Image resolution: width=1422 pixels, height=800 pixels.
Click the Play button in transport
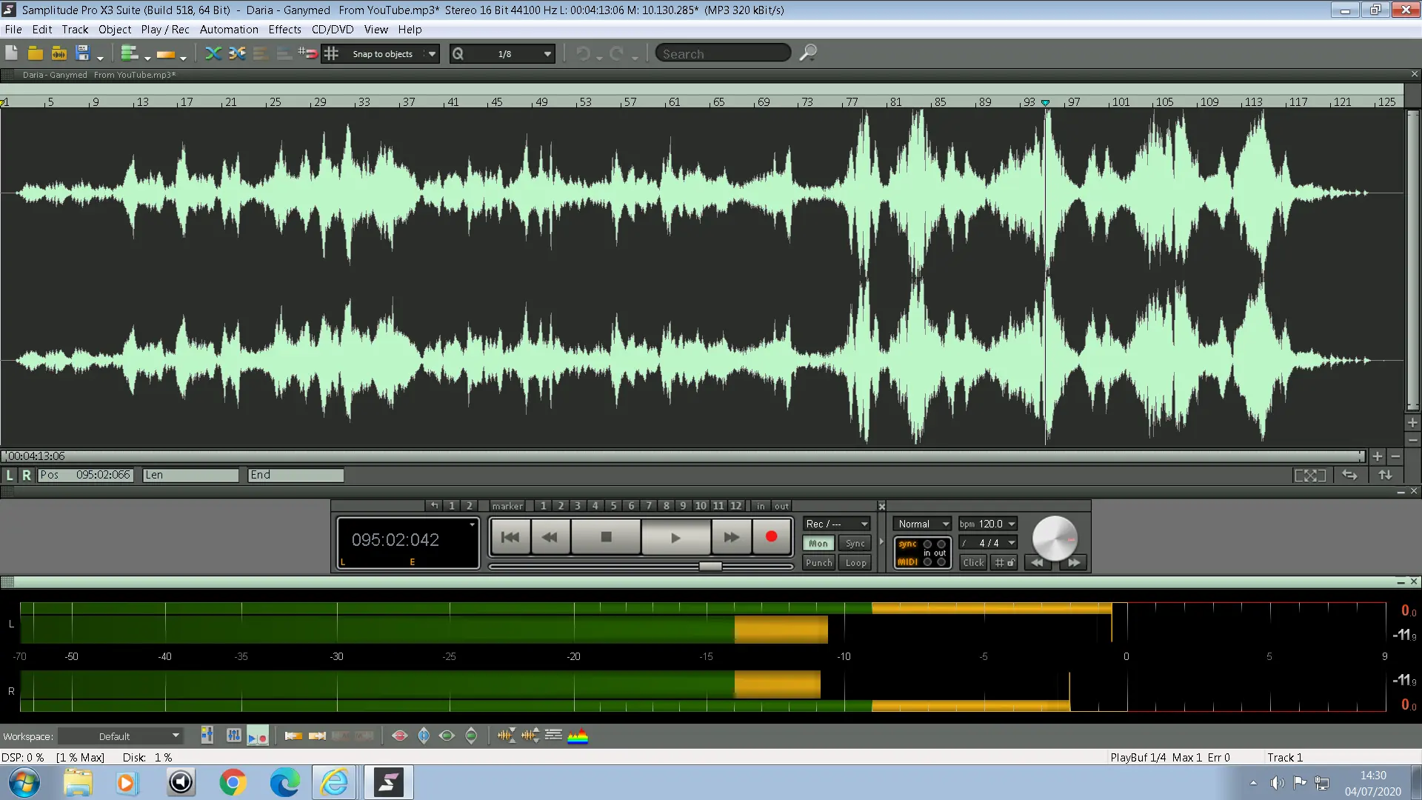click(x=675, y=538)
